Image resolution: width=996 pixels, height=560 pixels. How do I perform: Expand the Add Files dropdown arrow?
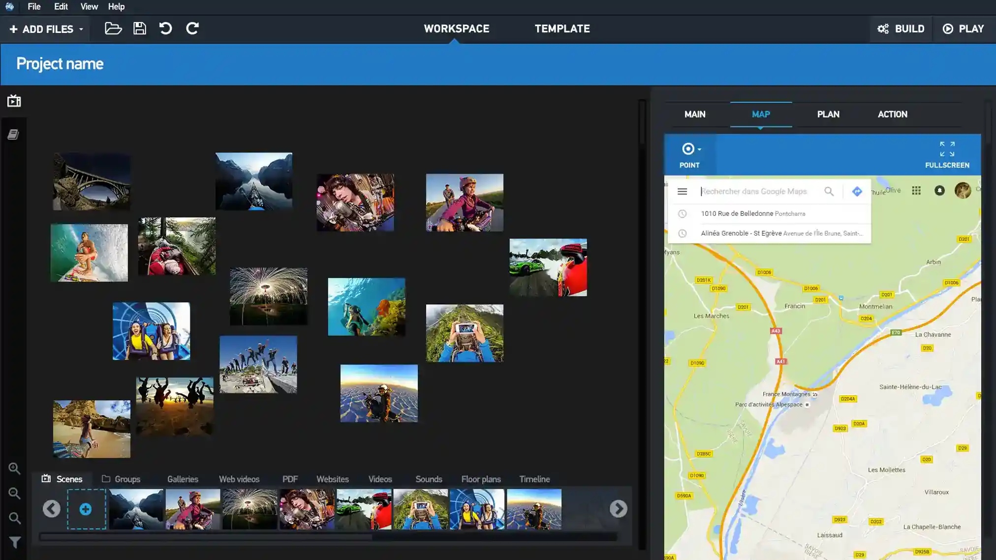tap(81, 29)
